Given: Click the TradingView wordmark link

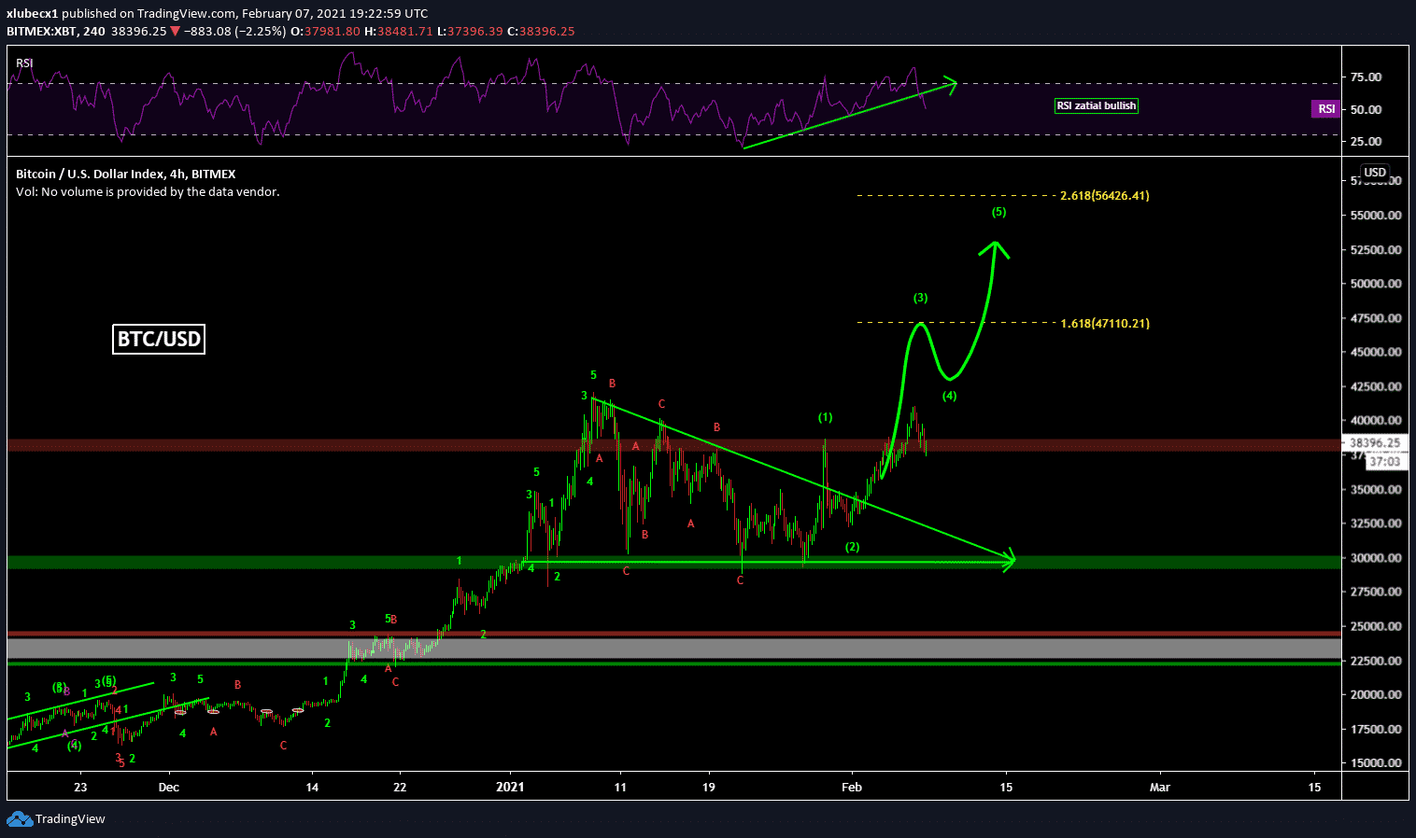Looking at the screenshot, I should pos(70,819).
